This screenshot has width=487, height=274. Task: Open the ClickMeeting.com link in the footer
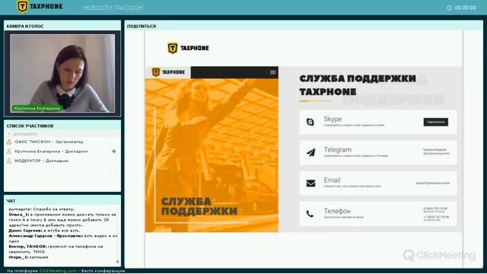[58, 271]
